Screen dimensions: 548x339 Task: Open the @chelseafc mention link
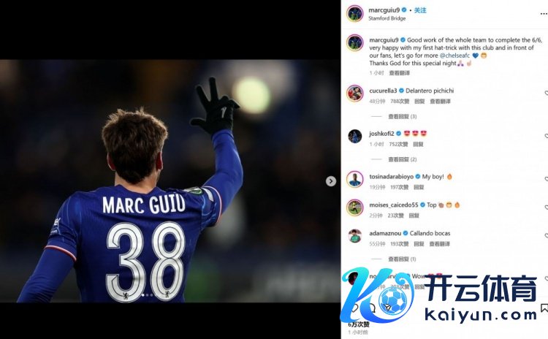point(454,56)
